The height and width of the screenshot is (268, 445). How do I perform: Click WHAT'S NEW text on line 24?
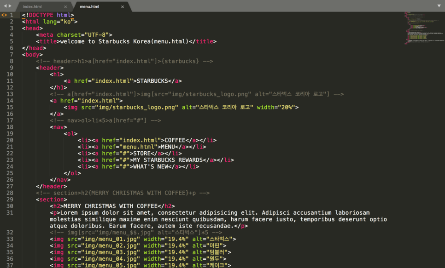[151, 166]
